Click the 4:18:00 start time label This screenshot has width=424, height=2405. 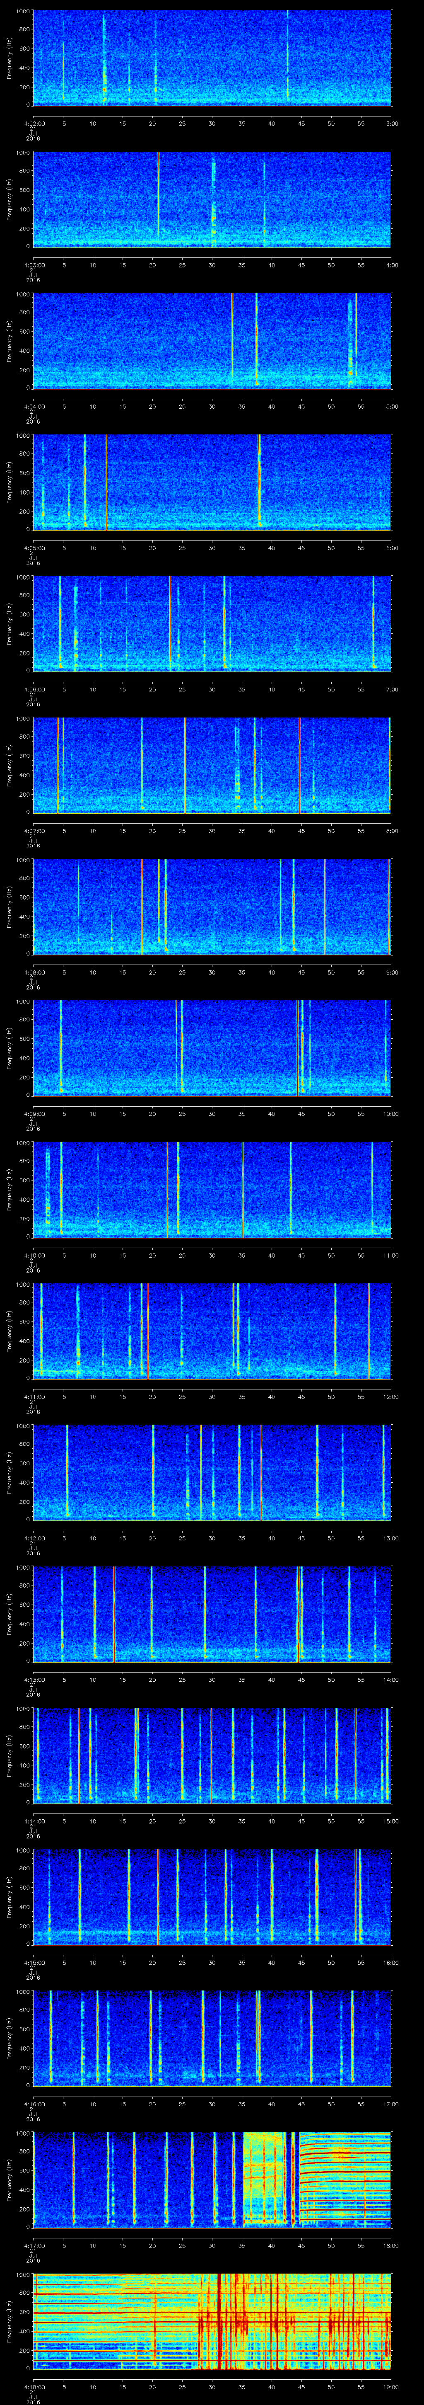coord(34,2386)
